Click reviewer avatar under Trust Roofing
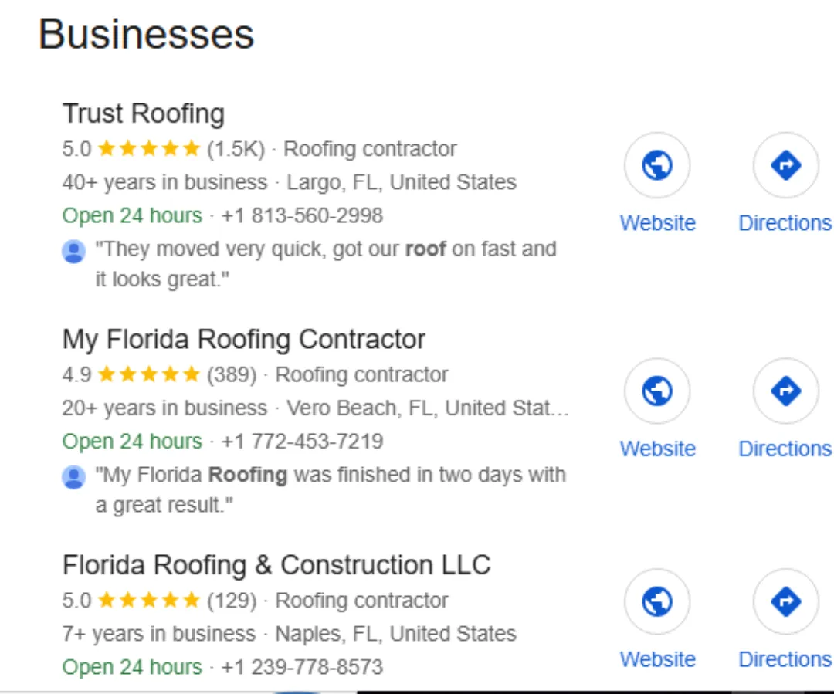 [x=74, y=251]
